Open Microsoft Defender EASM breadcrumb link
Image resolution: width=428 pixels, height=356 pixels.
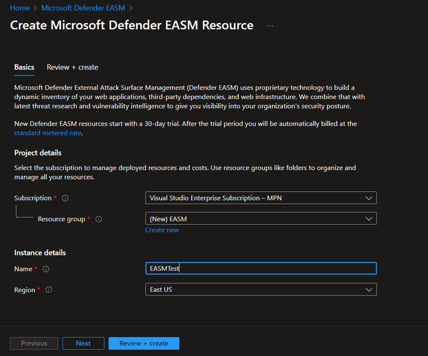click(x=83, y=8)
